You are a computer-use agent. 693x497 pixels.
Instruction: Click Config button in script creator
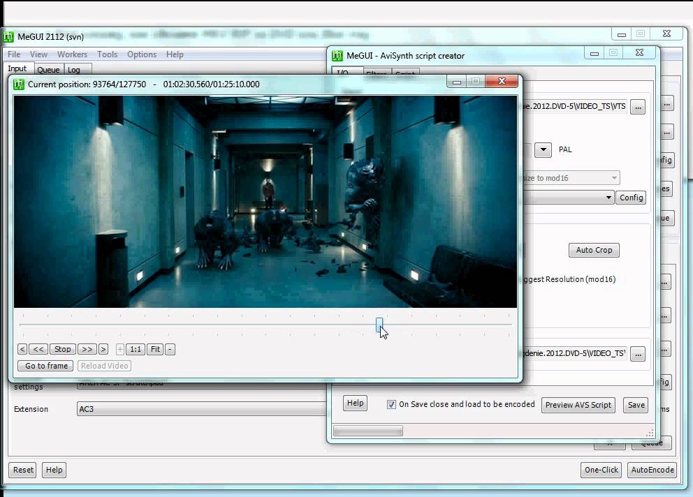[631, 198]
